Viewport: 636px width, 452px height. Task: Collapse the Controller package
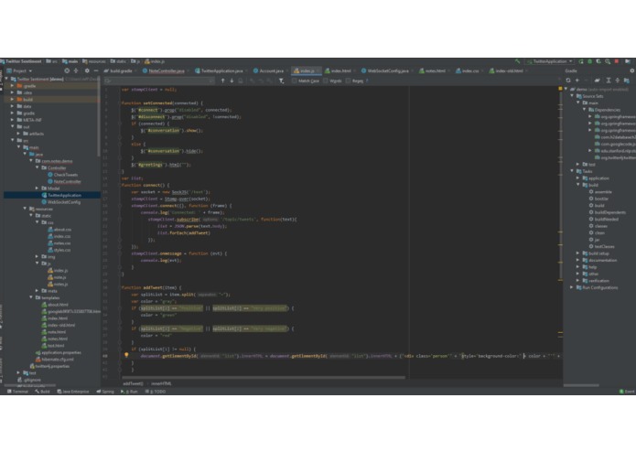[x=38, y=167]
